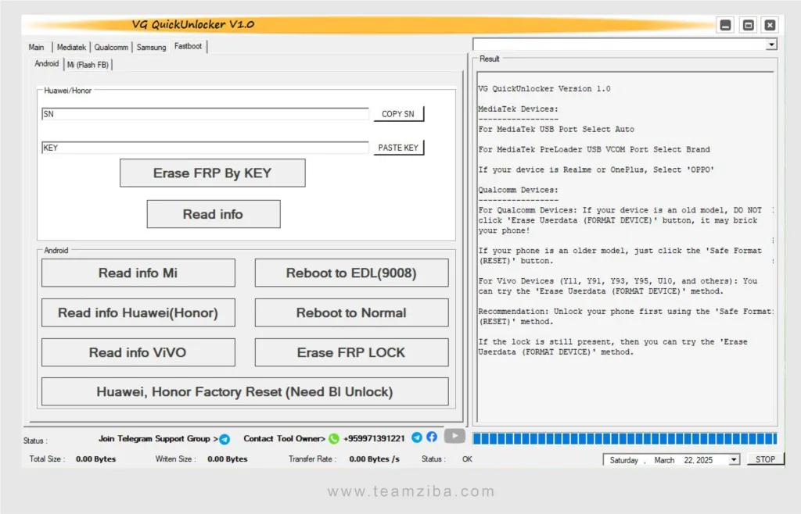Click the Writen Size 0.00 Bytes value
This screenshot has height=514, width=801.
click(228, 459)
